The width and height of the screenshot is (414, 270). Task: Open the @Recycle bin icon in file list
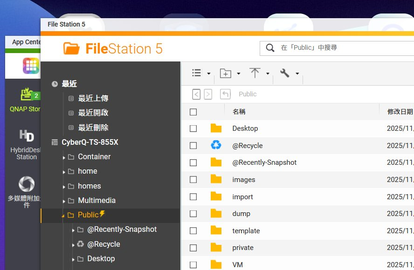(x=216, y=145)
